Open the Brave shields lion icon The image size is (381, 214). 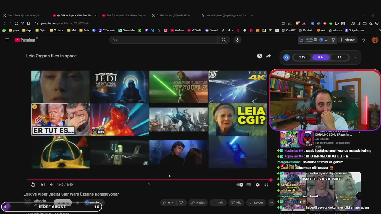click(x=298, y=23)
